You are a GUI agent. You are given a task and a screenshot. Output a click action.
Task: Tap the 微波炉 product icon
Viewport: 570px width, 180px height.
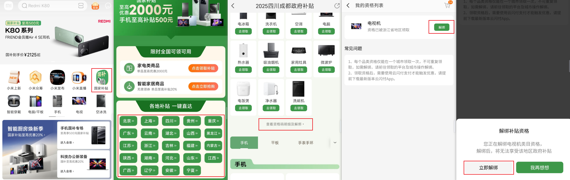point(326,50)
